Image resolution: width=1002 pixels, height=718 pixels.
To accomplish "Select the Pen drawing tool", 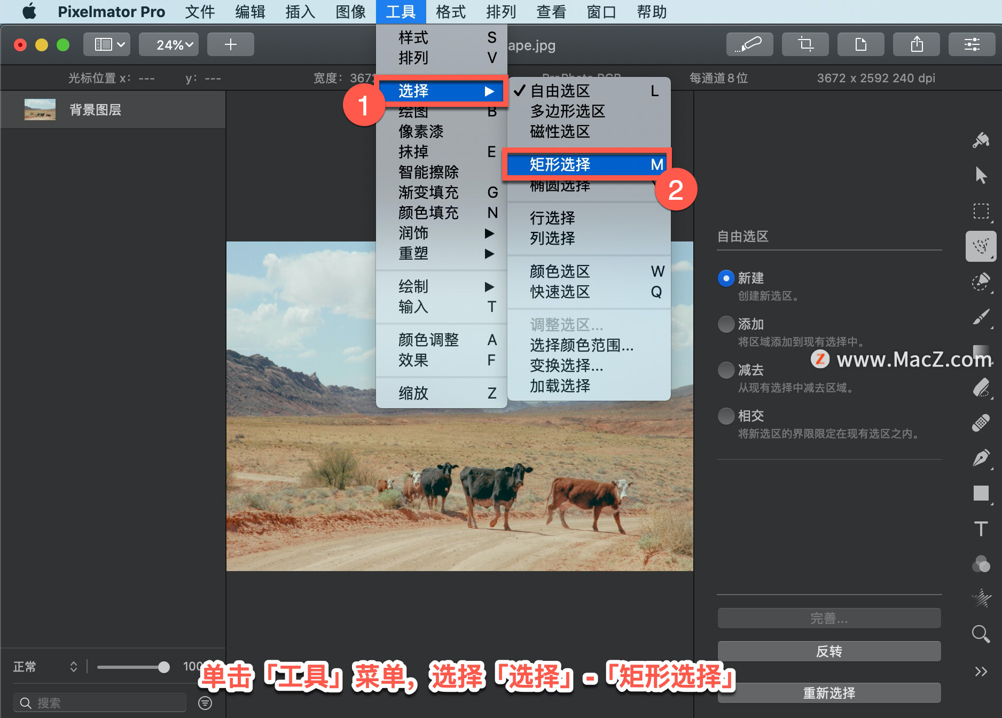I will (x=981, y=458).
